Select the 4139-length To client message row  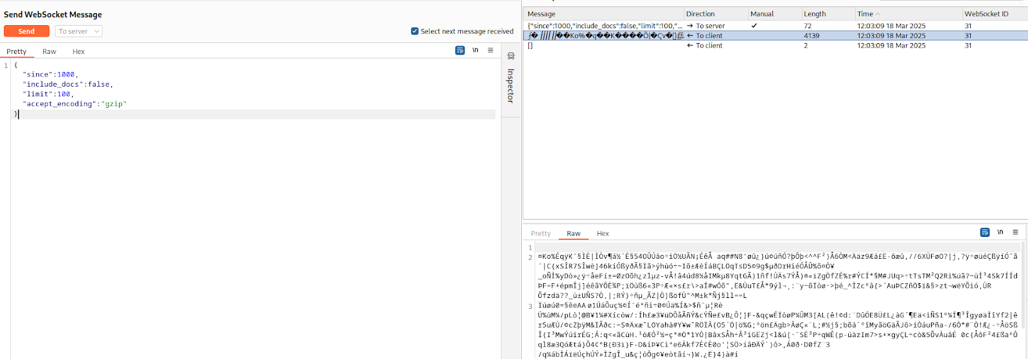coord(776,35)
